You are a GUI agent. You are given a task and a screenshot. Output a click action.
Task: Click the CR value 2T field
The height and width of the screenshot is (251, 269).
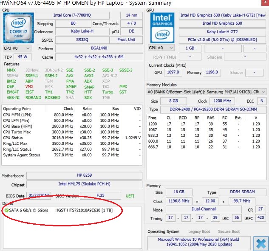[261, 209]
